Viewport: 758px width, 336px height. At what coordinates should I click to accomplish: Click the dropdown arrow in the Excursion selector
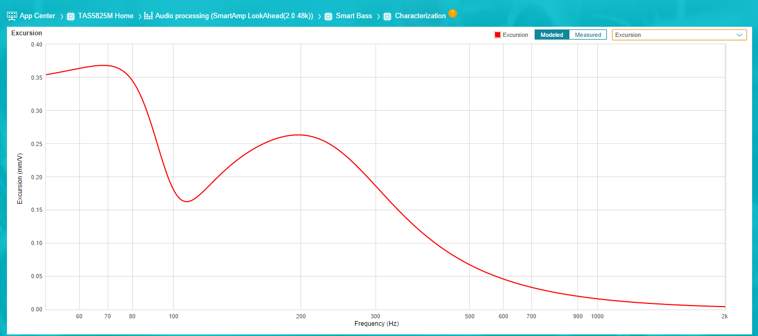pyautogui.click(x=739, y=35)
